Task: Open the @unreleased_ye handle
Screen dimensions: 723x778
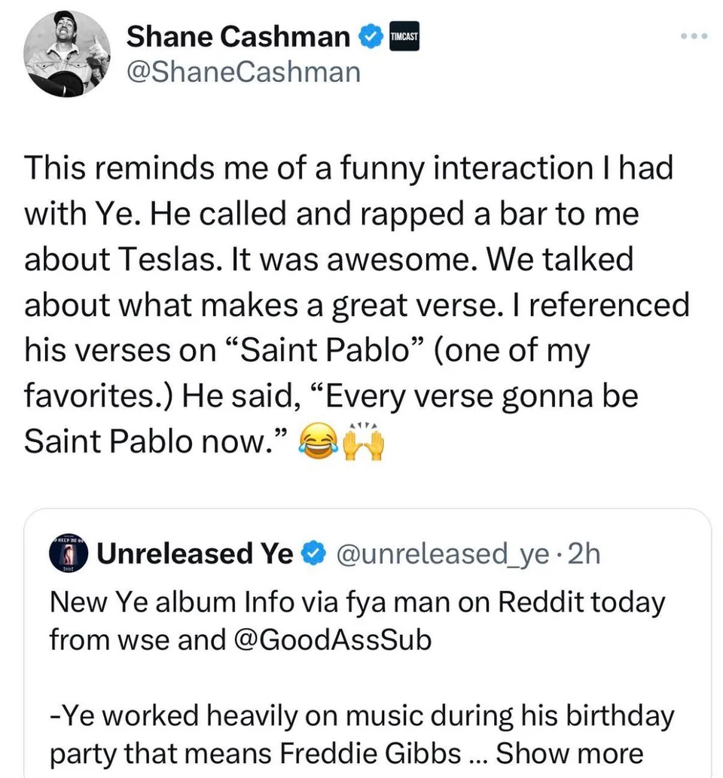Action: (x=441, y=554)
